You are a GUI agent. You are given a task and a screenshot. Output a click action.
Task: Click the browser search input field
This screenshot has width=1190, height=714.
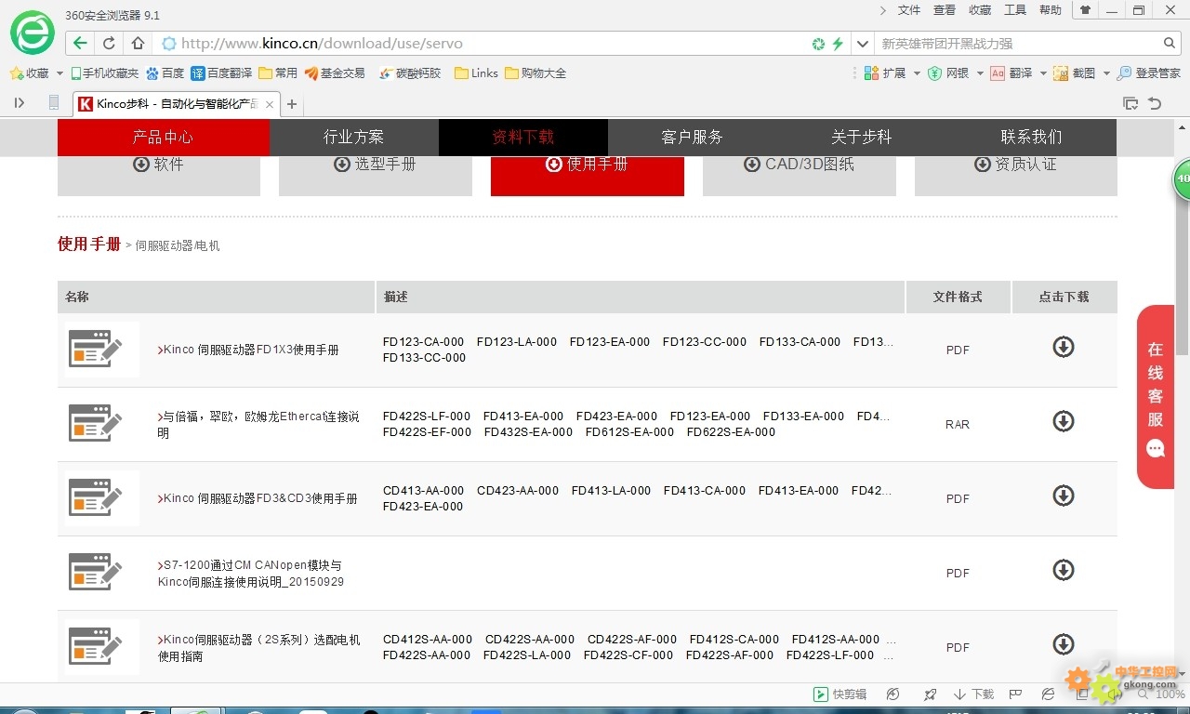click(x=1018, y=43)
